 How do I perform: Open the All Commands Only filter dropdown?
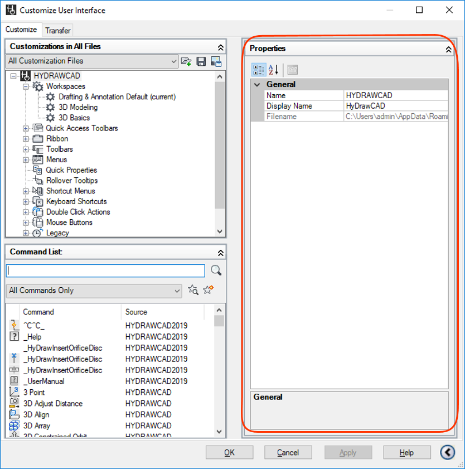pyautogui.click(x=94, y=291)
